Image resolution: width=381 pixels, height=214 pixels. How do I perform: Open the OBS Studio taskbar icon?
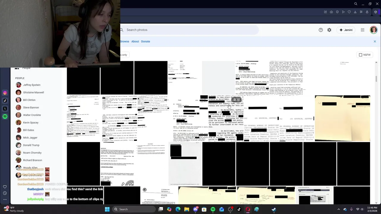230,209
